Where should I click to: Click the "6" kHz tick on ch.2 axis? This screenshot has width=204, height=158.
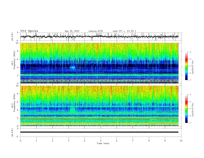coord(18,102)
